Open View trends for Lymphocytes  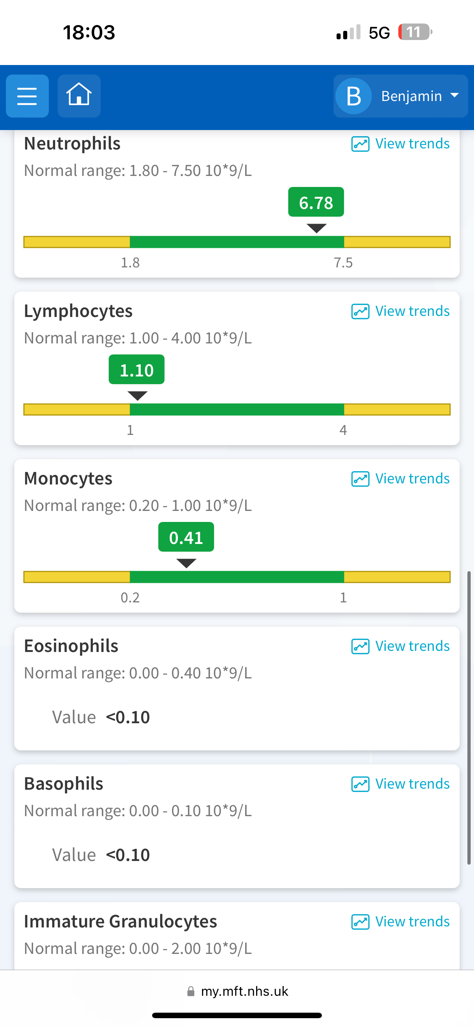click(400, 311)
